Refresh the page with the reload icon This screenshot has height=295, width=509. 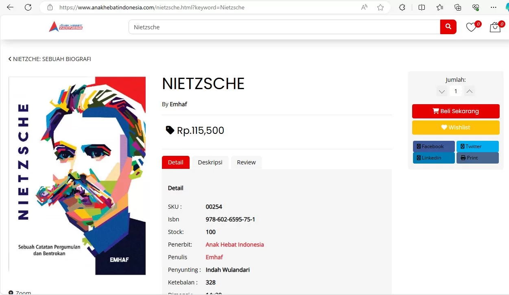click(28, 7)
